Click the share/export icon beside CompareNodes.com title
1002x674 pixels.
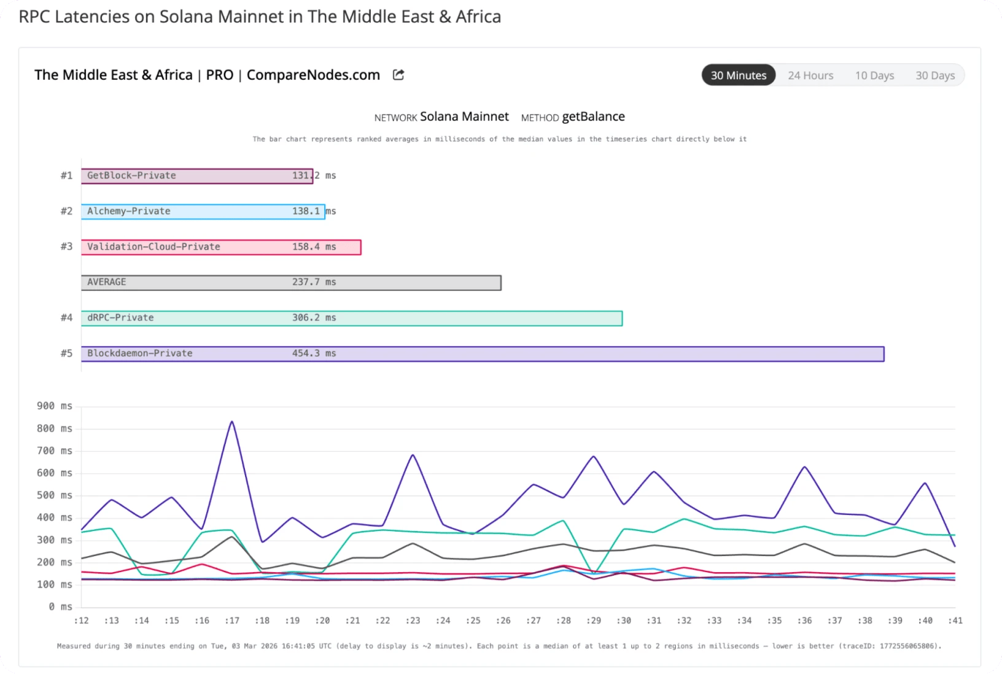pos(397,74)
